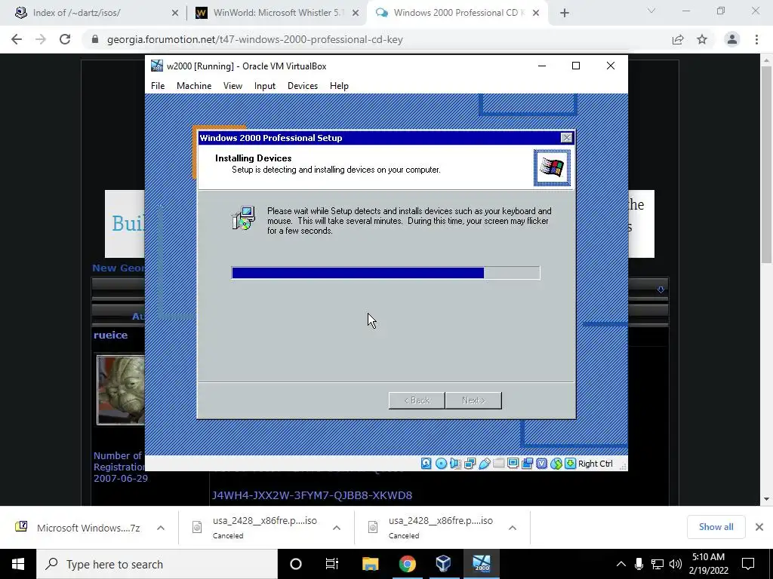Switch to the WinWorld Microsoft Whistler tab
The width and height of the screenshot is (773, 579).
point(278,13)
